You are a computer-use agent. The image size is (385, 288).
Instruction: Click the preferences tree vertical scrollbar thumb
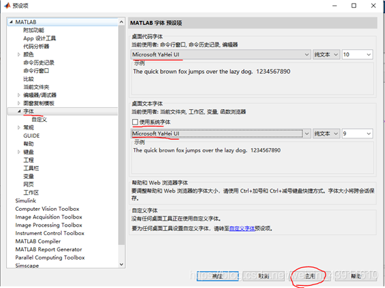122,135
